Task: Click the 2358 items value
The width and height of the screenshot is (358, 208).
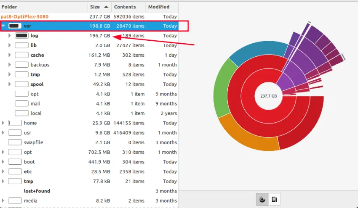Action: (132, 171)
